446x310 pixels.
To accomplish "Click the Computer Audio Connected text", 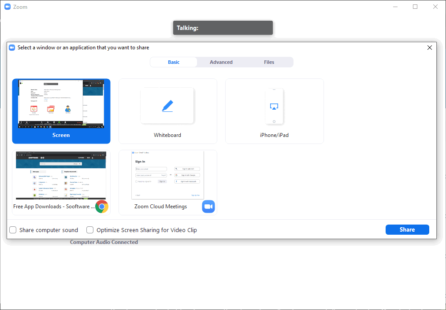I will coord(104,242).
